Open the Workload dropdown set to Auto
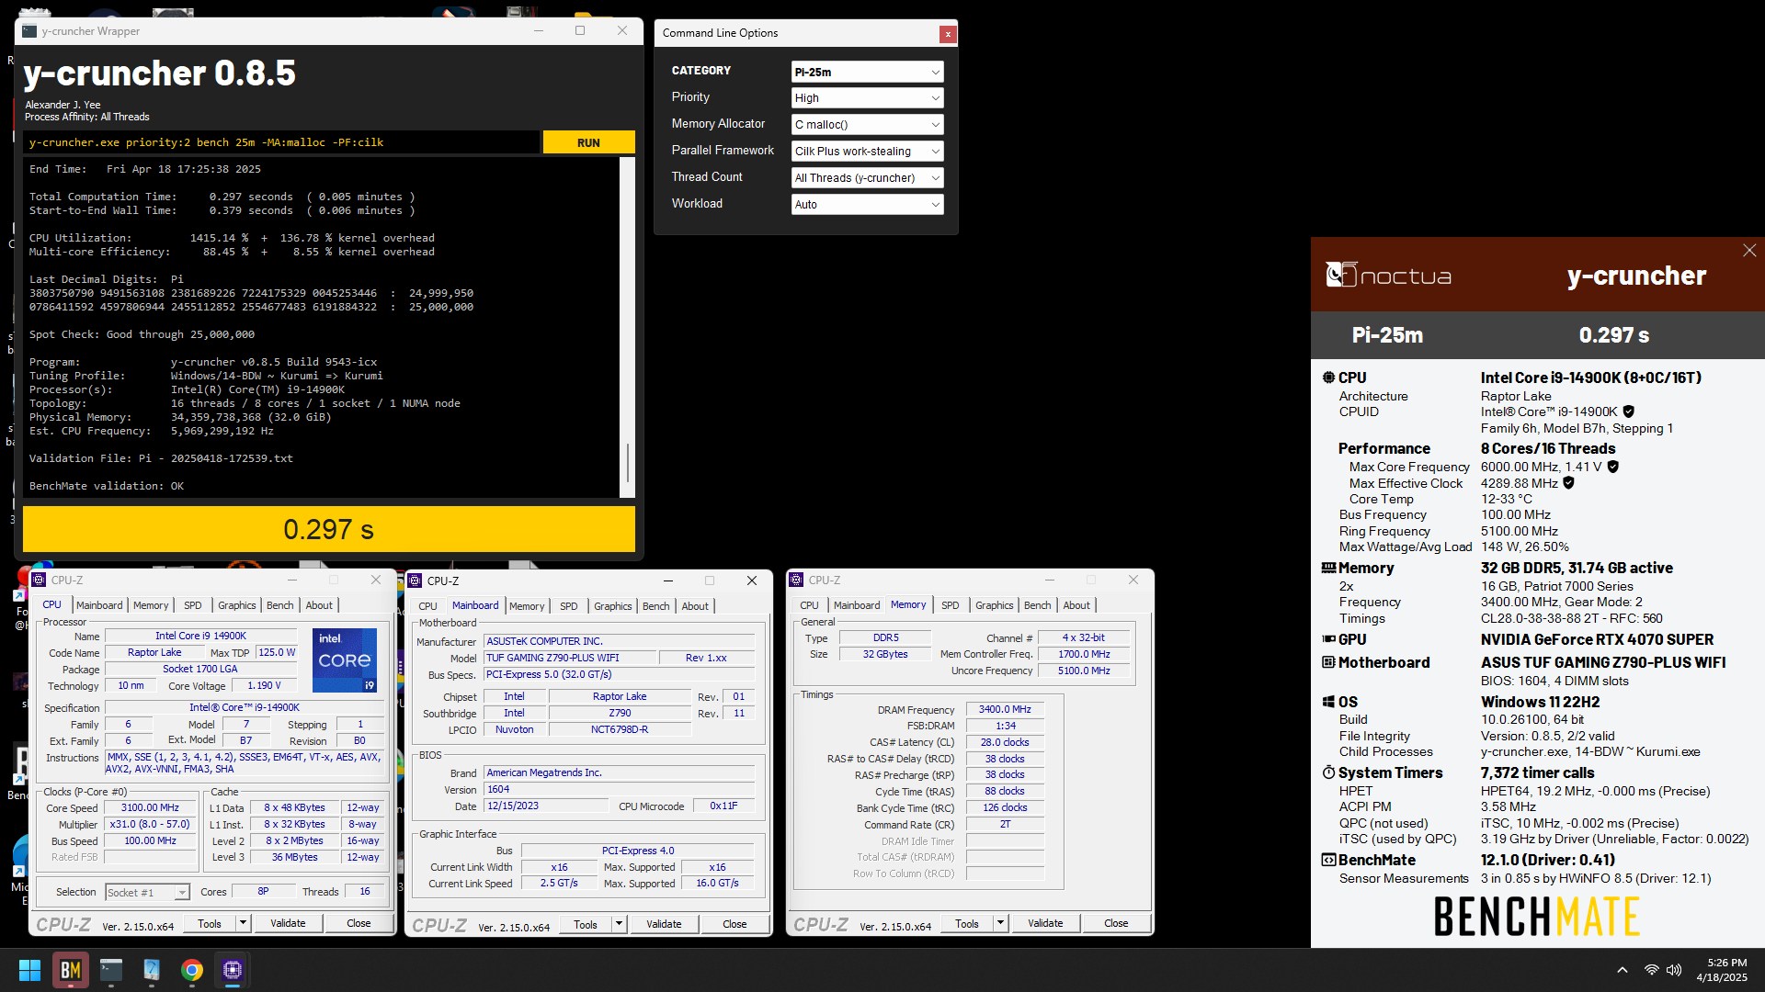Image resolution: width=1765 pixels, height=992 pixels. coord(867,205)
